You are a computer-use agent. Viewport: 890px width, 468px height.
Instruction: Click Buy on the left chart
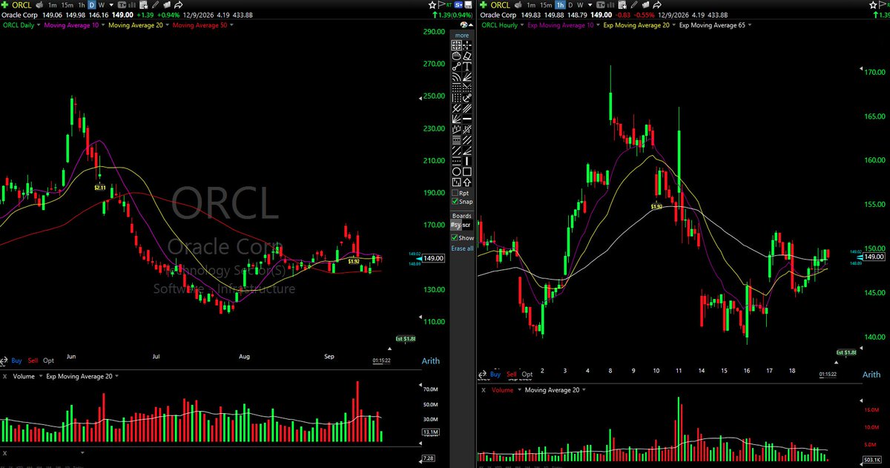tap(16, 360)
